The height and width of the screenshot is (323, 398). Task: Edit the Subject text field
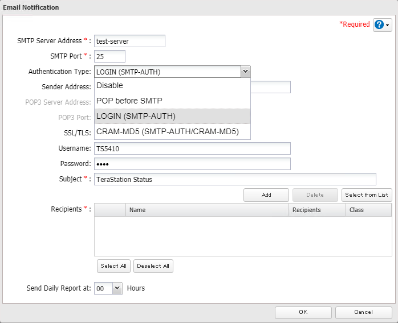click(x=235, y=179)
